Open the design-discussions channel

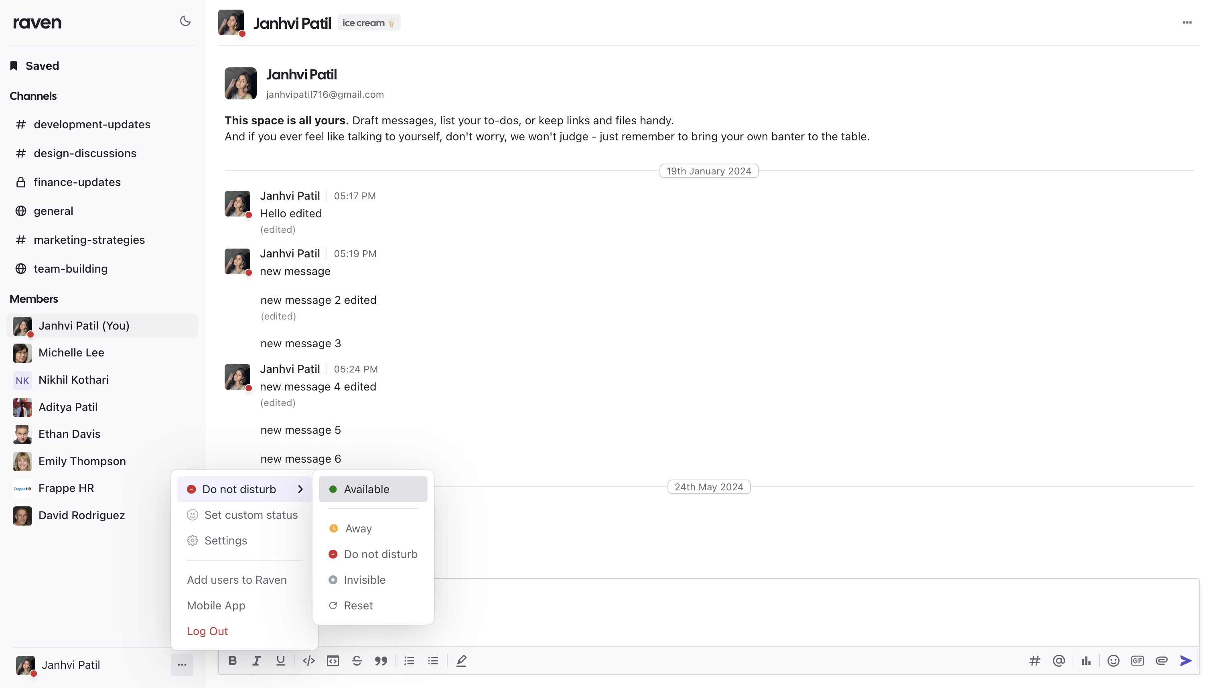coord(85,153)
